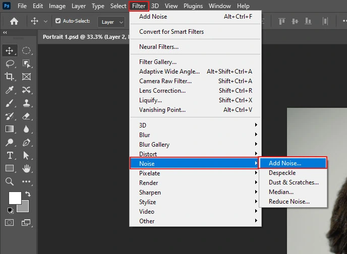Screen dimensions: 347x254
Task: Toggle the Auto-Select checkbox
Action: tap(58, 21)
